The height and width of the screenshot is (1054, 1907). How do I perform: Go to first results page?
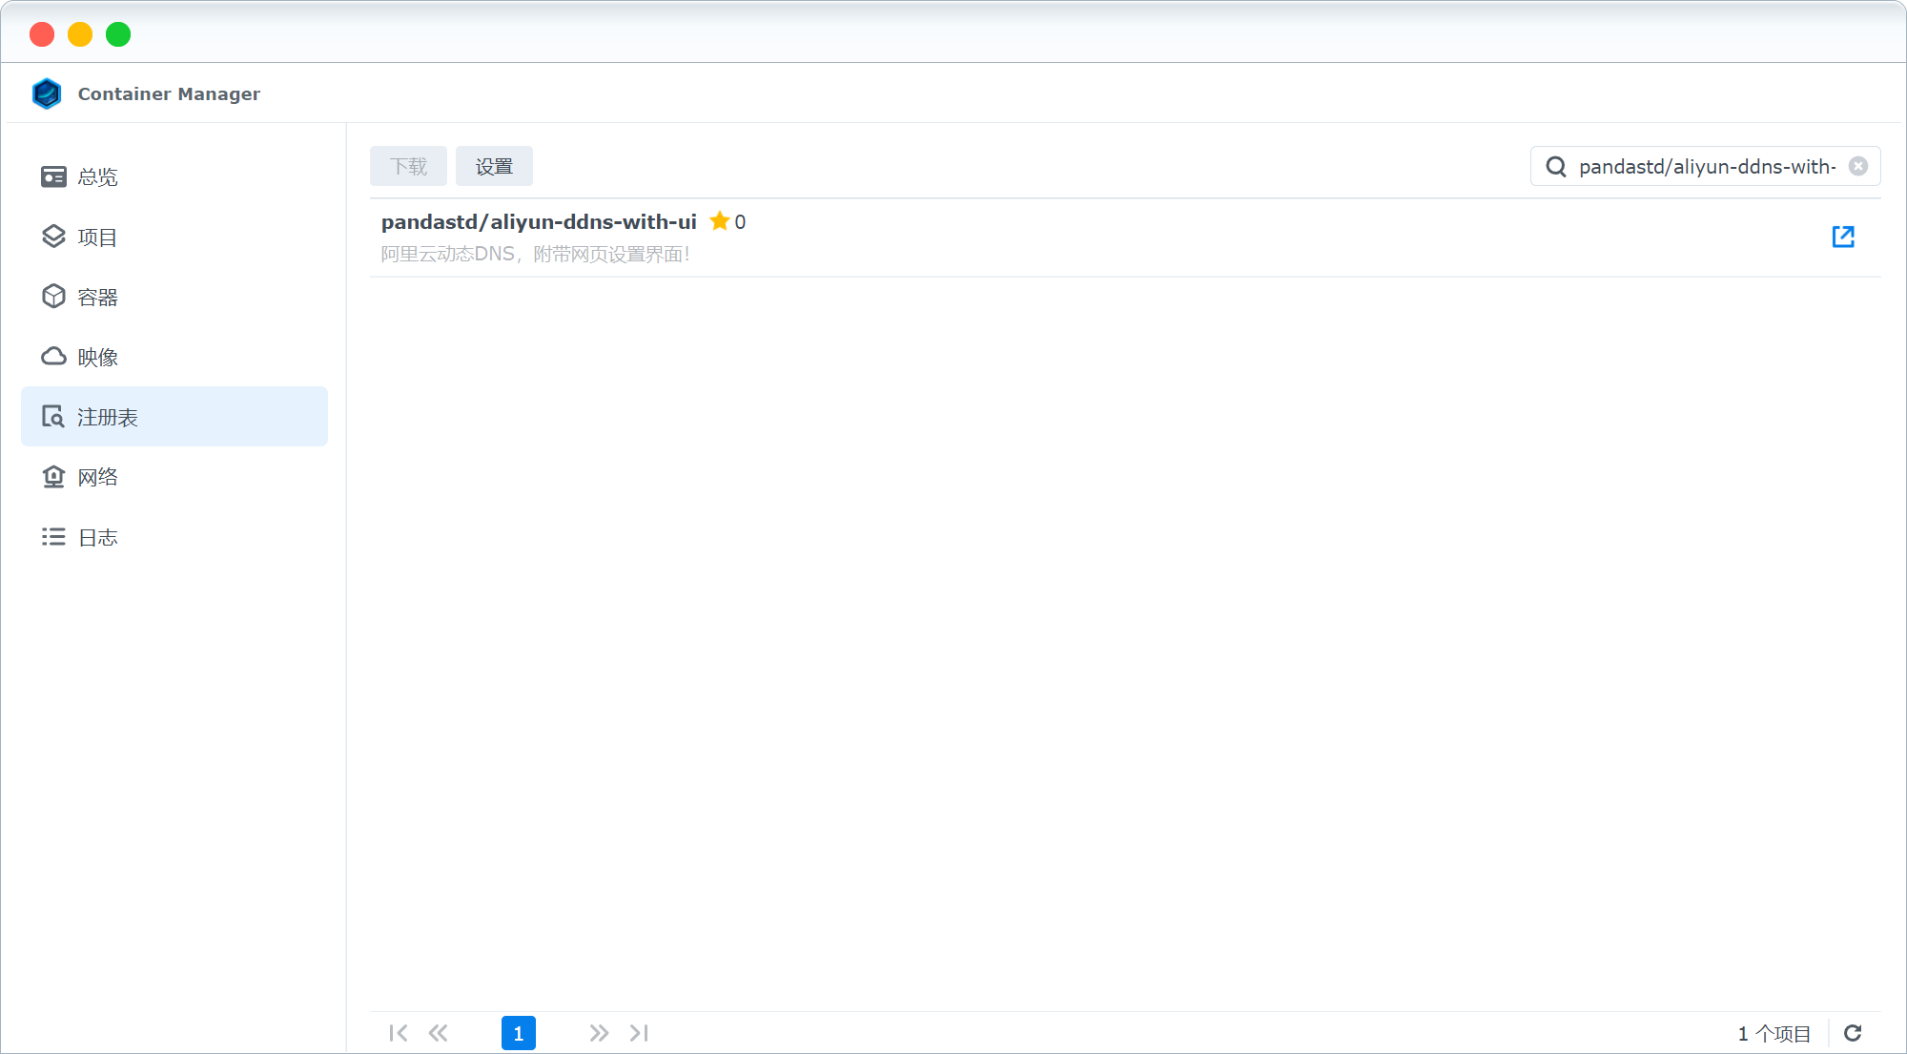tap(398, 1033)
